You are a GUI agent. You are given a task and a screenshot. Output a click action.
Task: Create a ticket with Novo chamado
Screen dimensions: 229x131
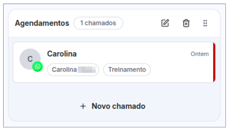(x=118, y=106)
